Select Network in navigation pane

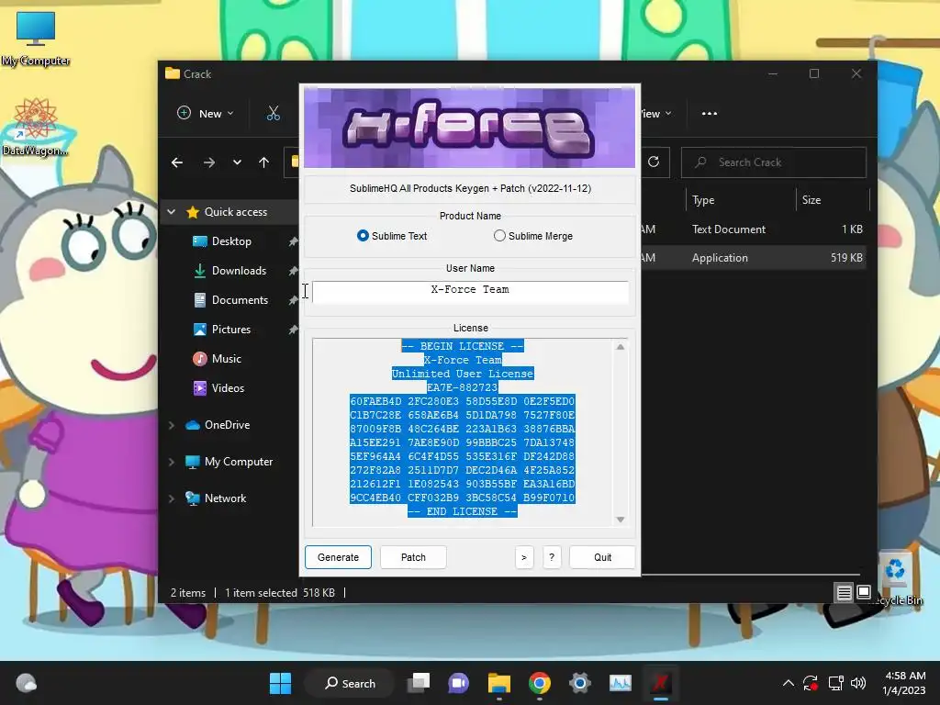coord(225,498)
